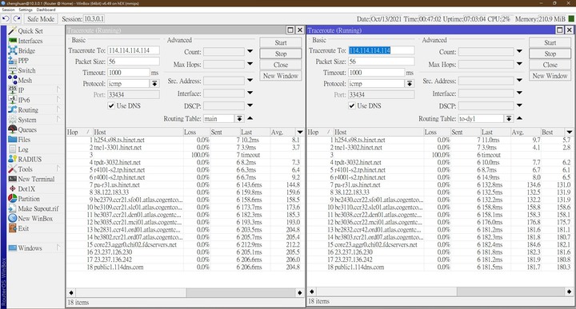This screenshot has height=309, width=576.
Task: Open the IPv6 menu icon
Action: [x=13, y=100]
